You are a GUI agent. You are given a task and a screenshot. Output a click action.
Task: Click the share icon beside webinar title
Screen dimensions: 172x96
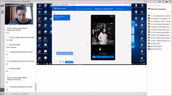[x=2, y=2]
